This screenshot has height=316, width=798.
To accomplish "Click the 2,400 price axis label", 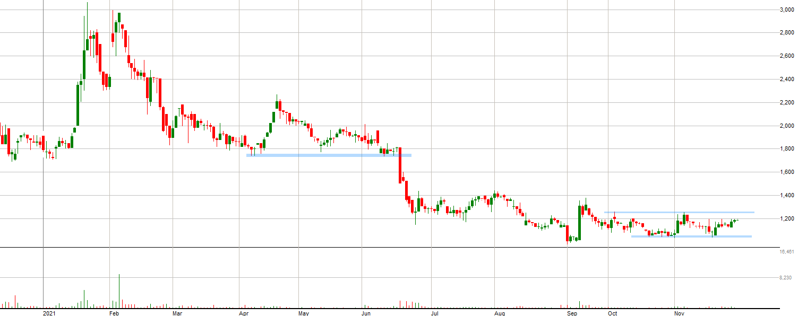I will tap(787, 80).
